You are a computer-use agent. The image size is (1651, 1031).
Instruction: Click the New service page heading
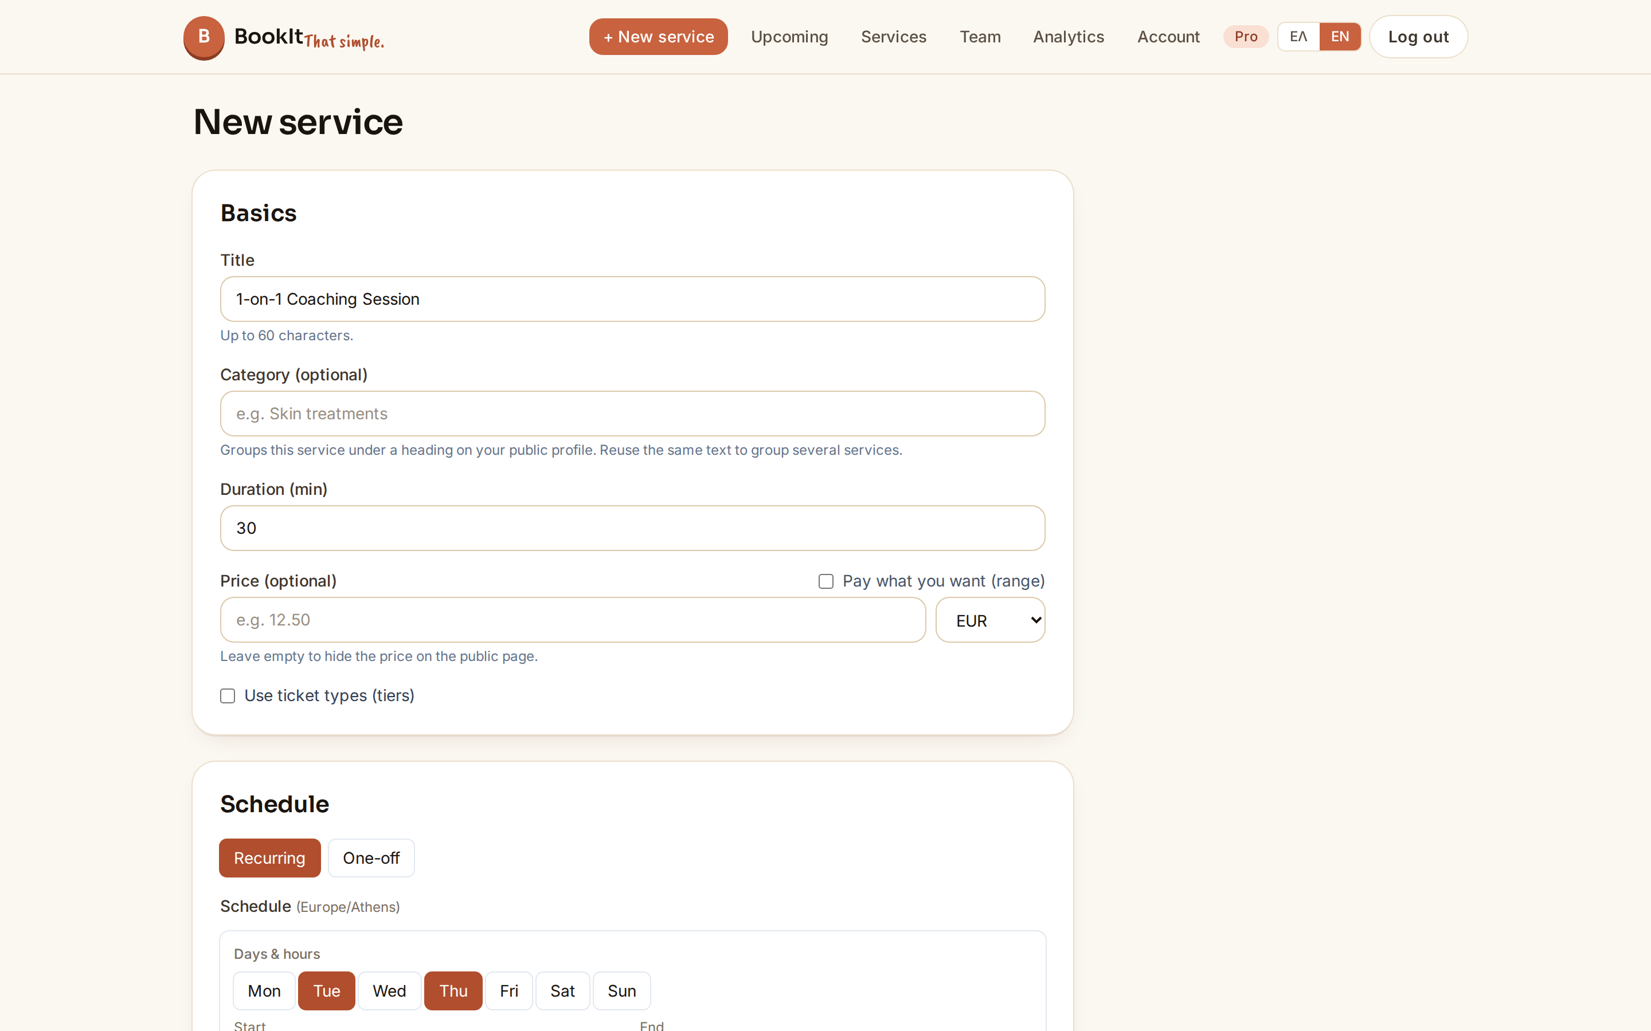(298, 122)
